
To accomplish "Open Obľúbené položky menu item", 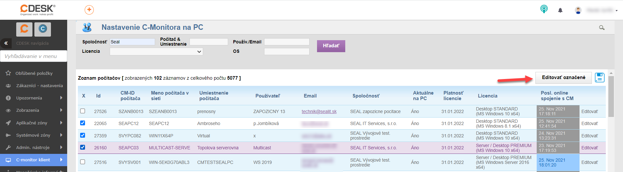I will pyautogui.click(x=34, y=73).
